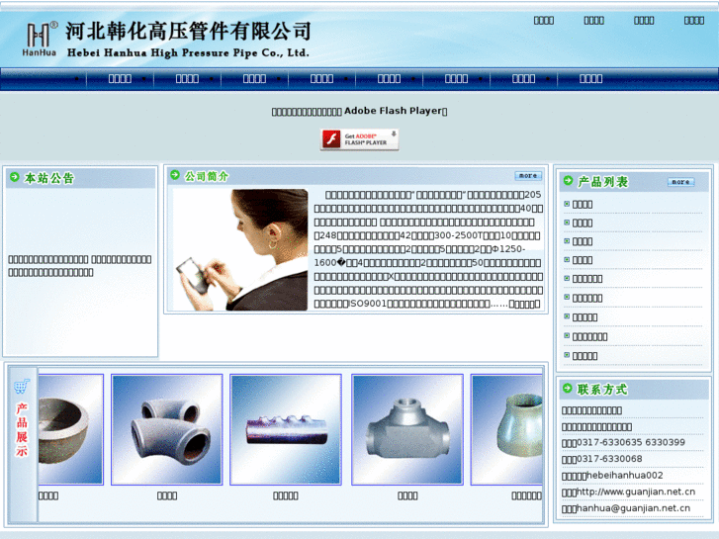Viewport: 719px width, 539px height.
Task: Click the first link in the top-right header
Action: 544,20
